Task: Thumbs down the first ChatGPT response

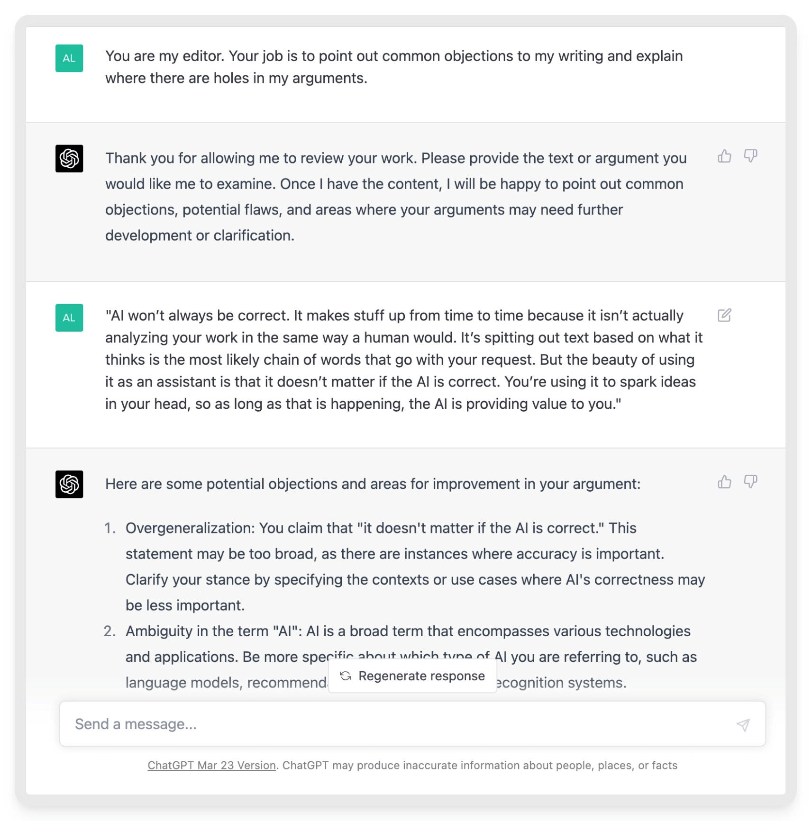Action: [x=750, y=156]
